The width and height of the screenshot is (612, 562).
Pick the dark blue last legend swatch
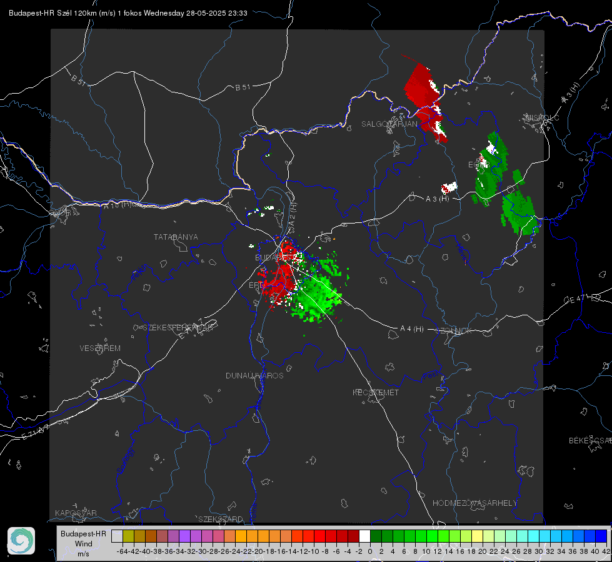click(x=601, y=536)
